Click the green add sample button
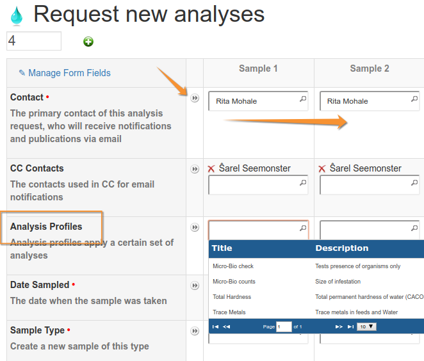424x361 pixels. pyautogui.click(x=88, y=42)
